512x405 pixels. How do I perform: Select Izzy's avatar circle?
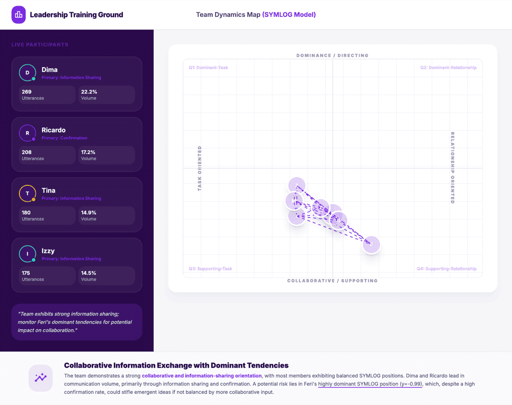coord(28,254)
